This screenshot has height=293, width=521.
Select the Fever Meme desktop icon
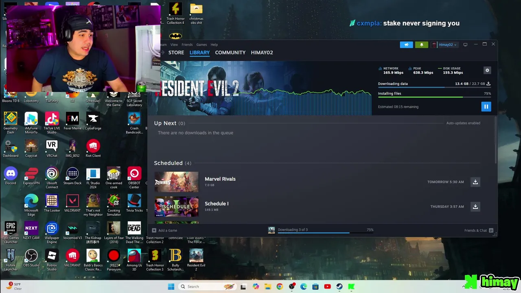72,121
